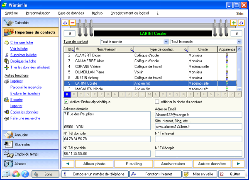Click the Fonctions Internet button

[156, 174]
